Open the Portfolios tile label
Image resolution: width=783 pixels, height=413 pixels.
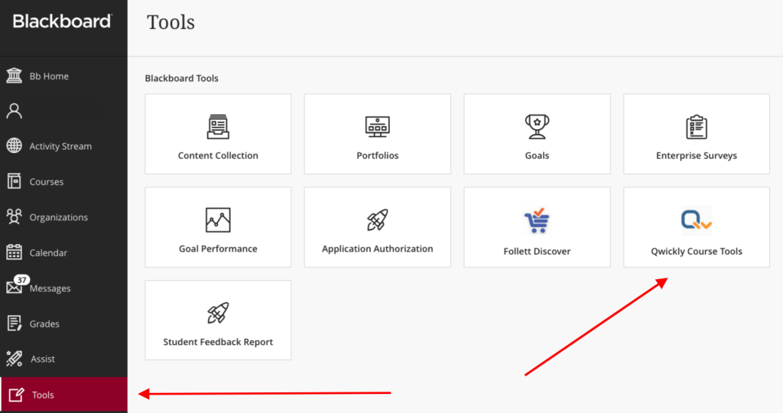pos(378,155)
